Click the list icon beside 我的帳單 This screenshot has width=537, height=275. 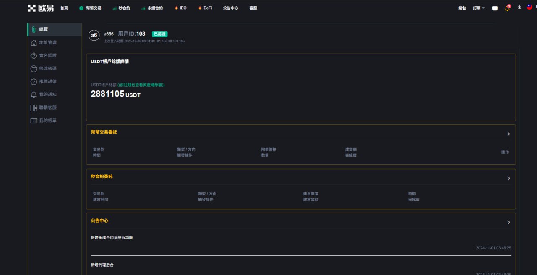tap(34, 121)
